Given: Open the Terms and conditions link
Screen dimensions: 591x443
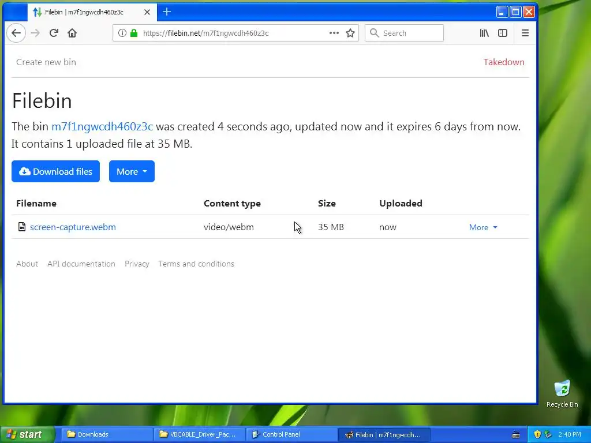Looking at the screenshot, I should [x=196, y=264].
